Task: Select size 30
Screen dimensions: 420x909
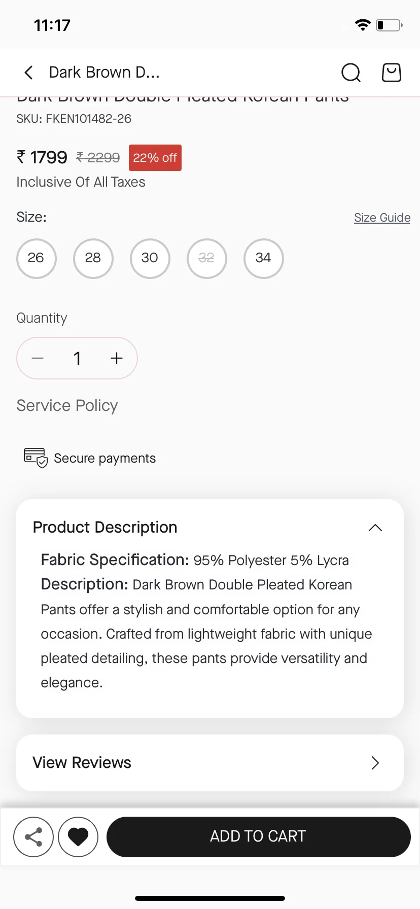Action: coord(150,258)
